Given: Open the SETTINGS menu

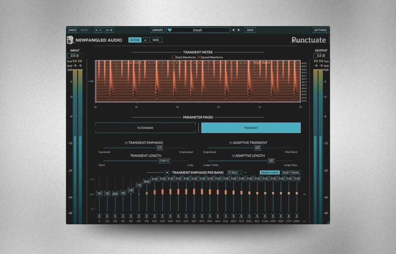Looking at the screenshot, I should pyautogui.click(x=320, y=30).
